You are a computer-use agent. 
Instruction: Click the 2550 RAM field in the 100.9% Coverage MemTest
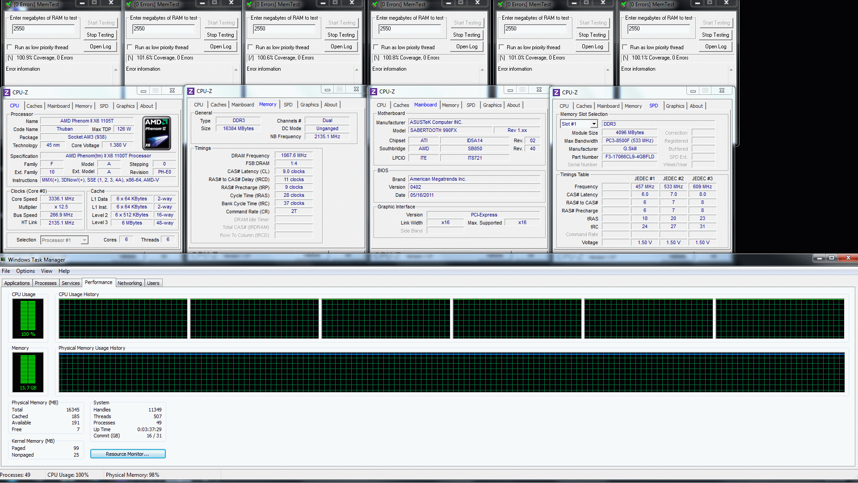pyautogui.click(x=43, y=29)
